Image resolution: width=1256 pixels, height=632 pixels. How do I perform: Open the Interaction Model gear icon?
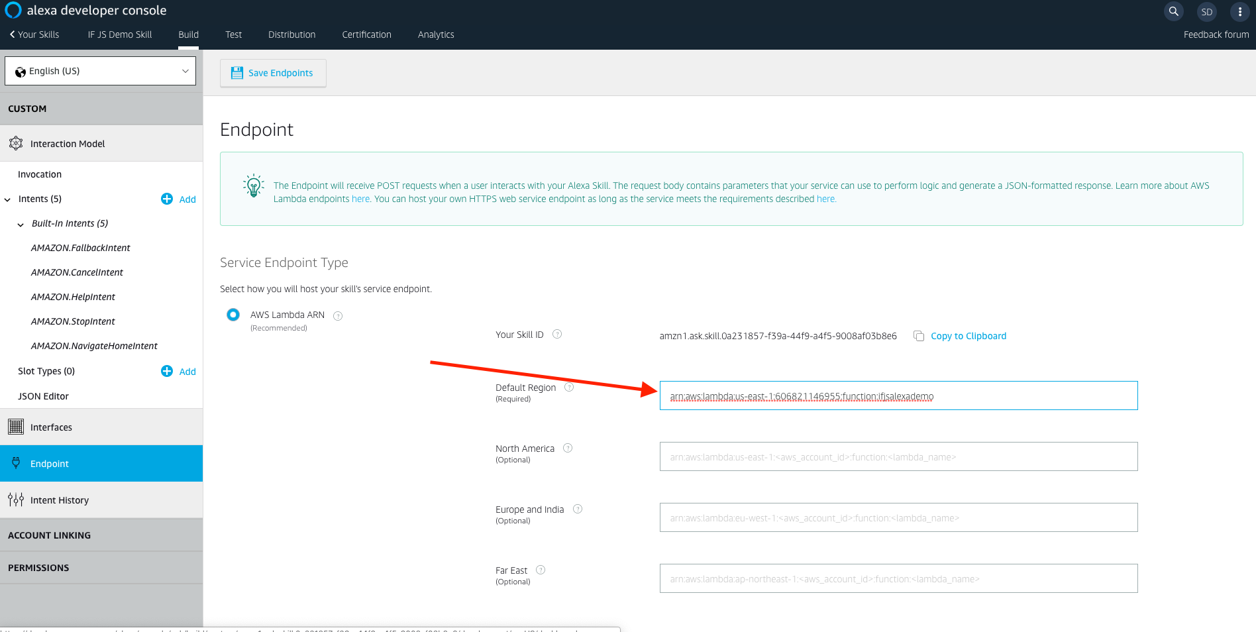15,143
